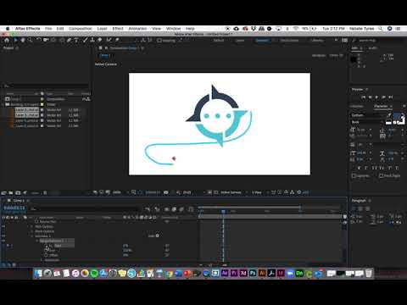Click the Home icon in the toolbar
The image size is (407, 305).
point(7,41)
